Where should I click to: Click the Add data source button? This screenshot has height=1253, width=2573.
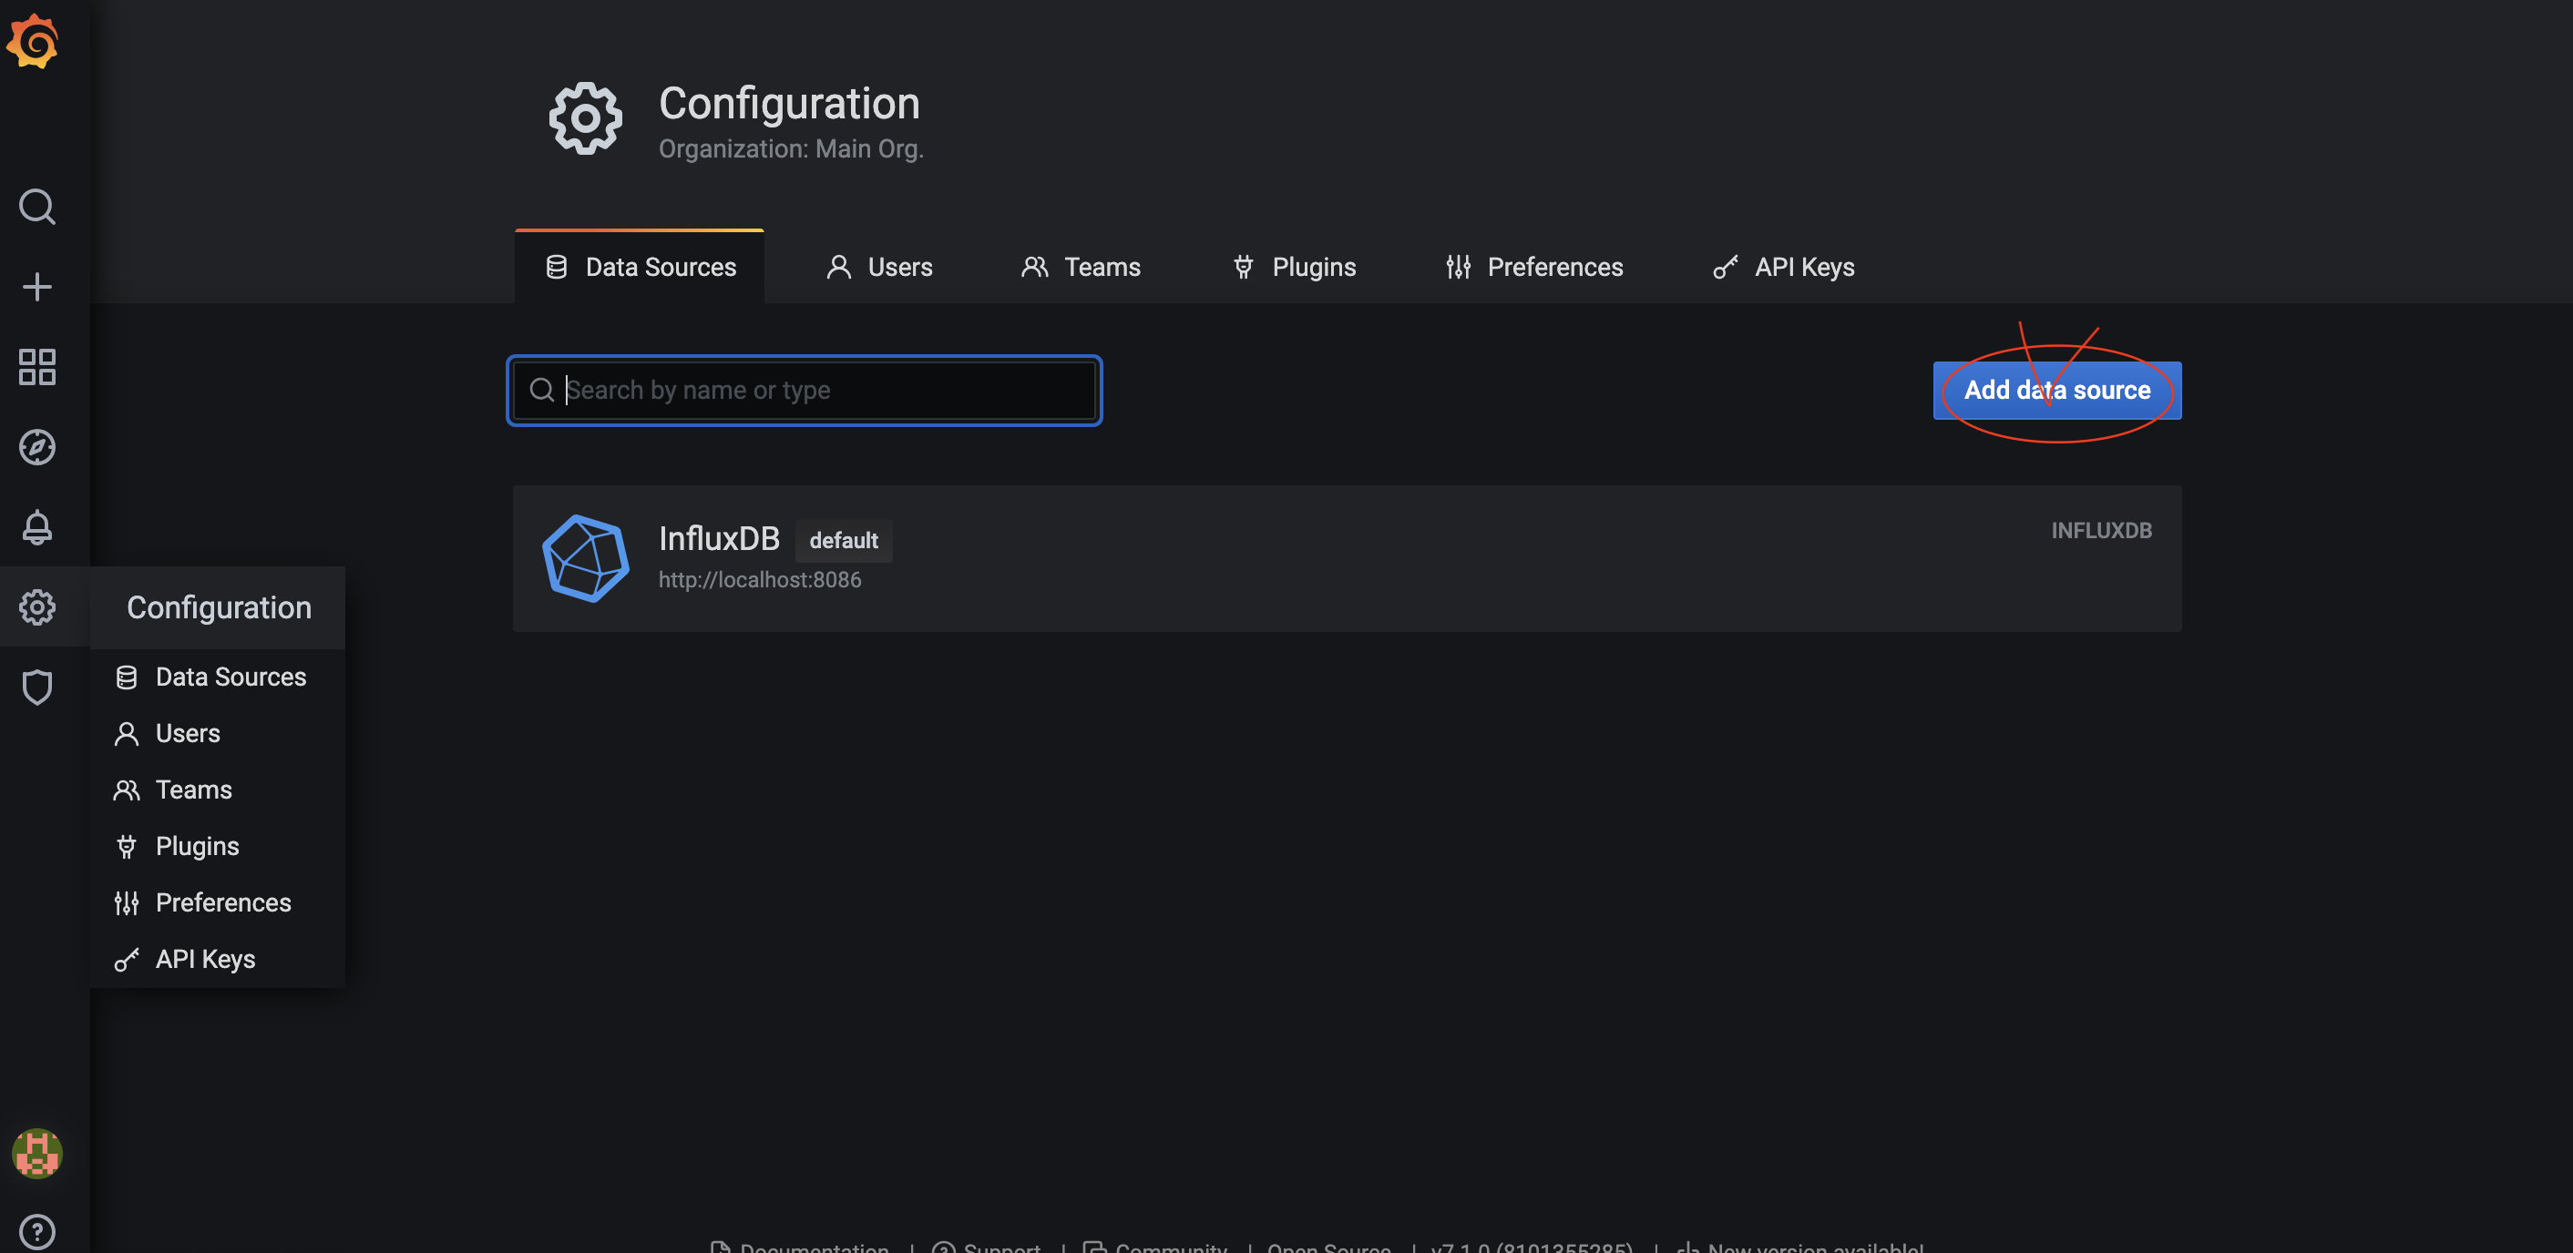coord(2056,391)
